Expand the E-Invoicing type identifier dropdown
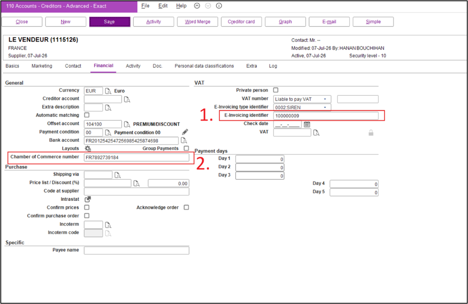Viewport: 468px width, 304px height. tap(325, 108)
